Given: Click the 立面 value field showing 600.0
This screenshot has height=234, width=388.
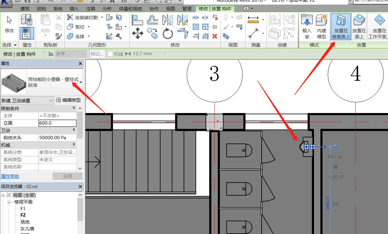Looking at the screenshot, I should pos(58,123).
